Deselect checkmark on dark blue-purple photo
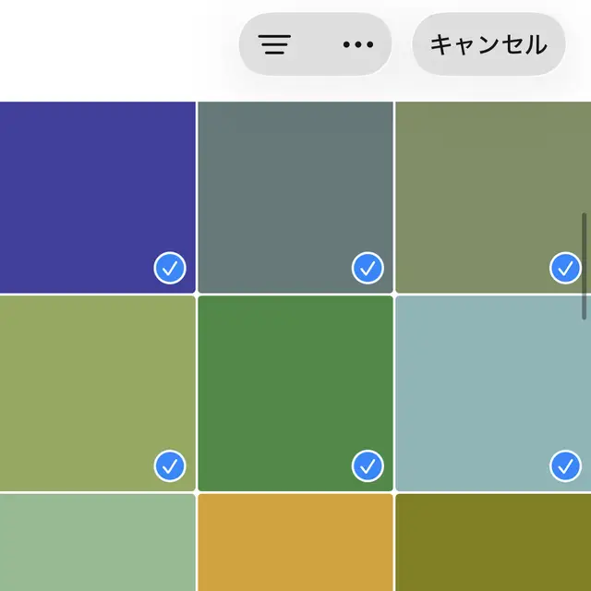Viewport: 591px width, 591px height. [x=170, y=269]
